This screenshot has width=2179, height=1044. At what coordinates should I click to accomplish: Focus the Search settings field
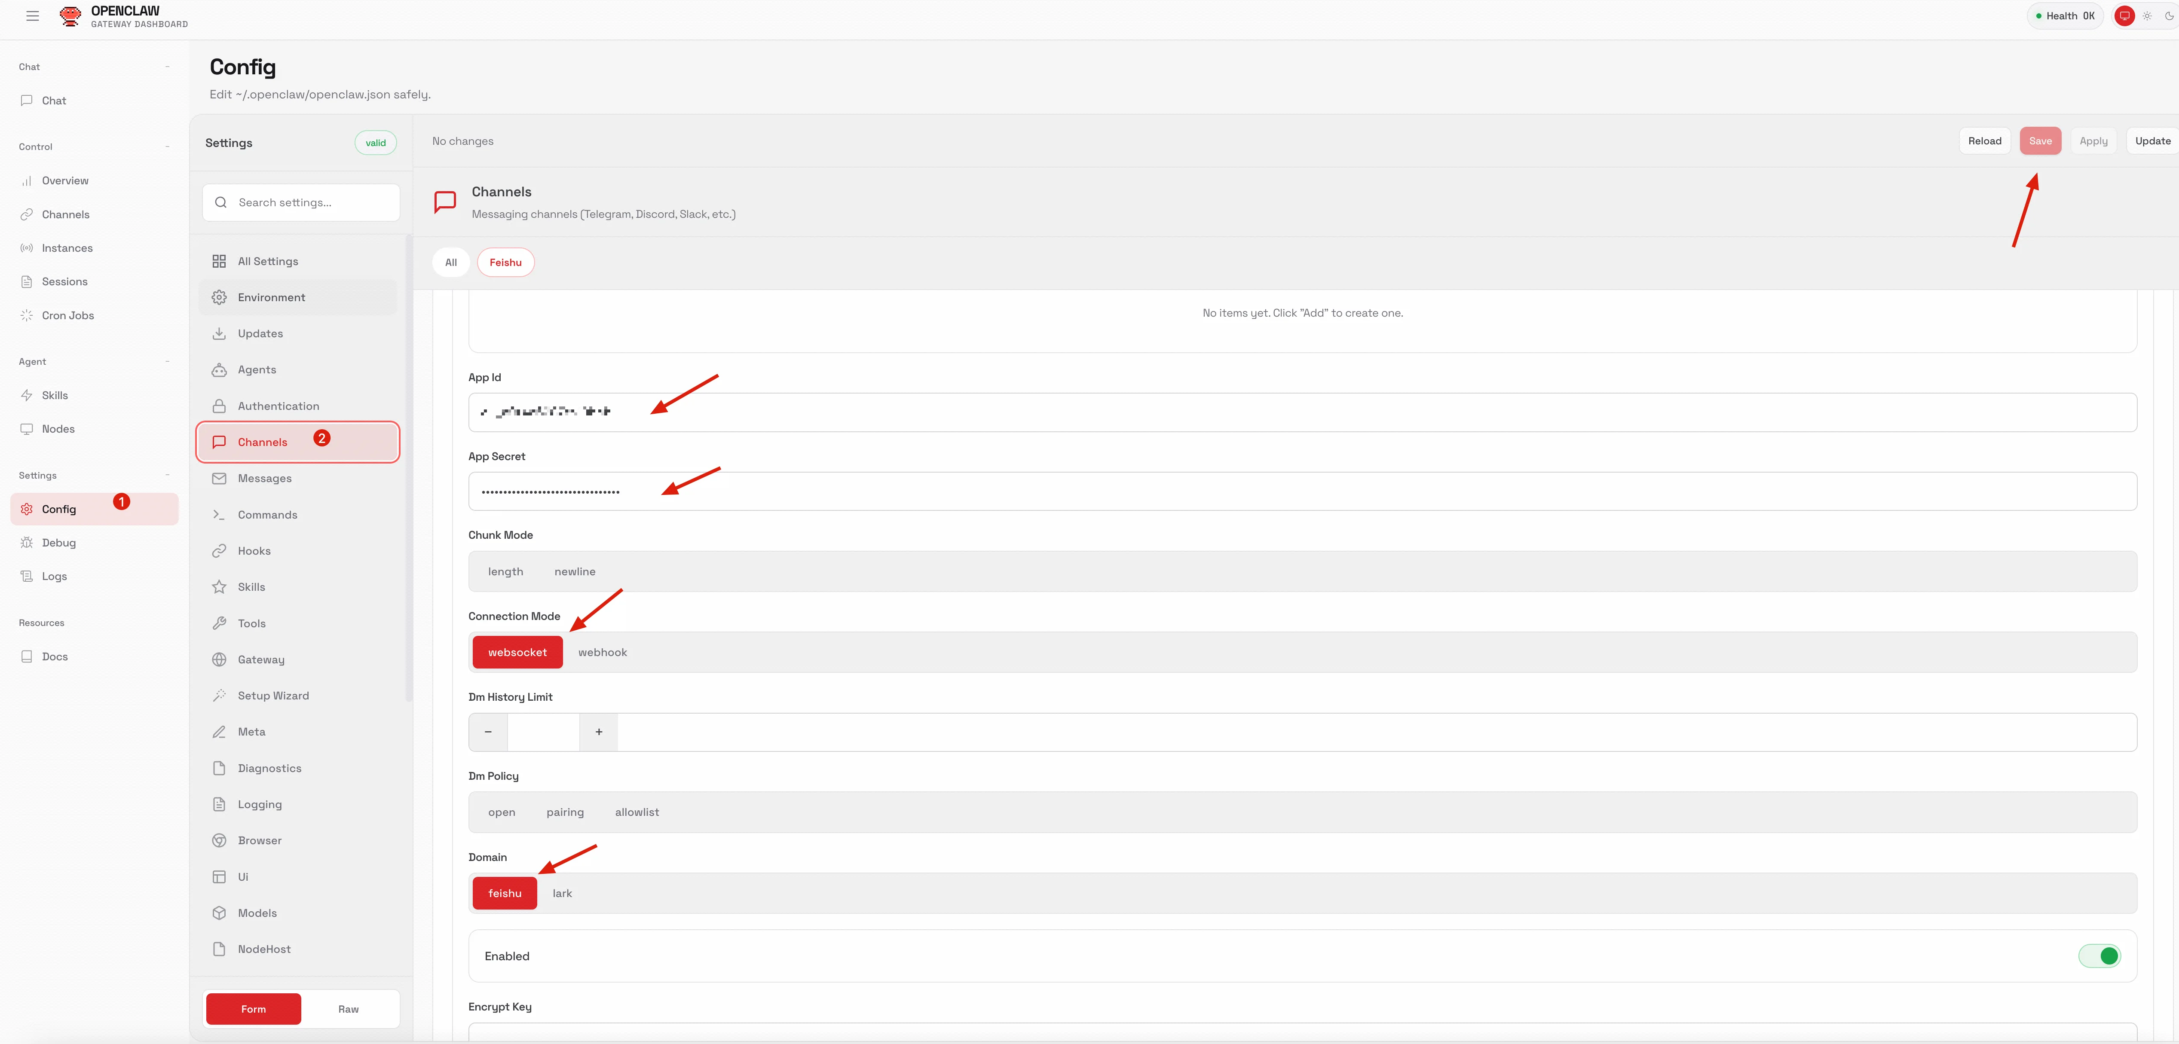tap(301, 203)
